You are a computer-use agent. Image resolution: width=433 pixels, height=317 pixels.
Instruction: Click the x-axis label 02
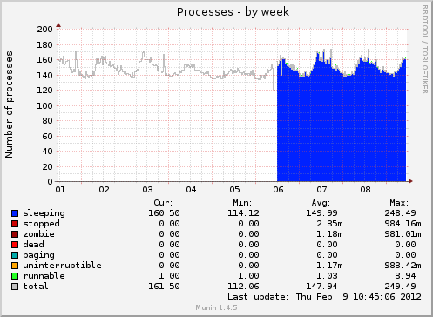click(104, 190)
